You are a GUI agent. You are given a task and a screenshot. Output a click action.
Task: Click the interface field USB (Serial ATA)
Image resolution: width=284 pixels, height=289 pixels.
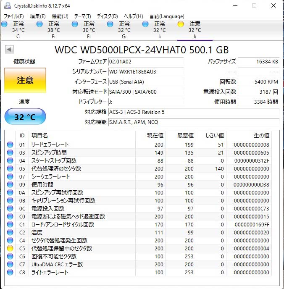(x=146, y=81)
